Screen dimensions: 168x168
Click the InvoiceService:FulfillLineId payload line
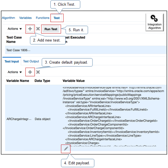(108, 110)
